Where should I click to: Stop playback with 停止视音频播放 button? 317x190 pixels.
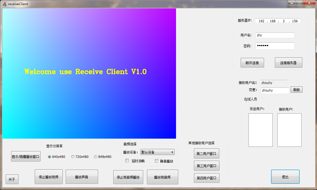click(128, 177)
